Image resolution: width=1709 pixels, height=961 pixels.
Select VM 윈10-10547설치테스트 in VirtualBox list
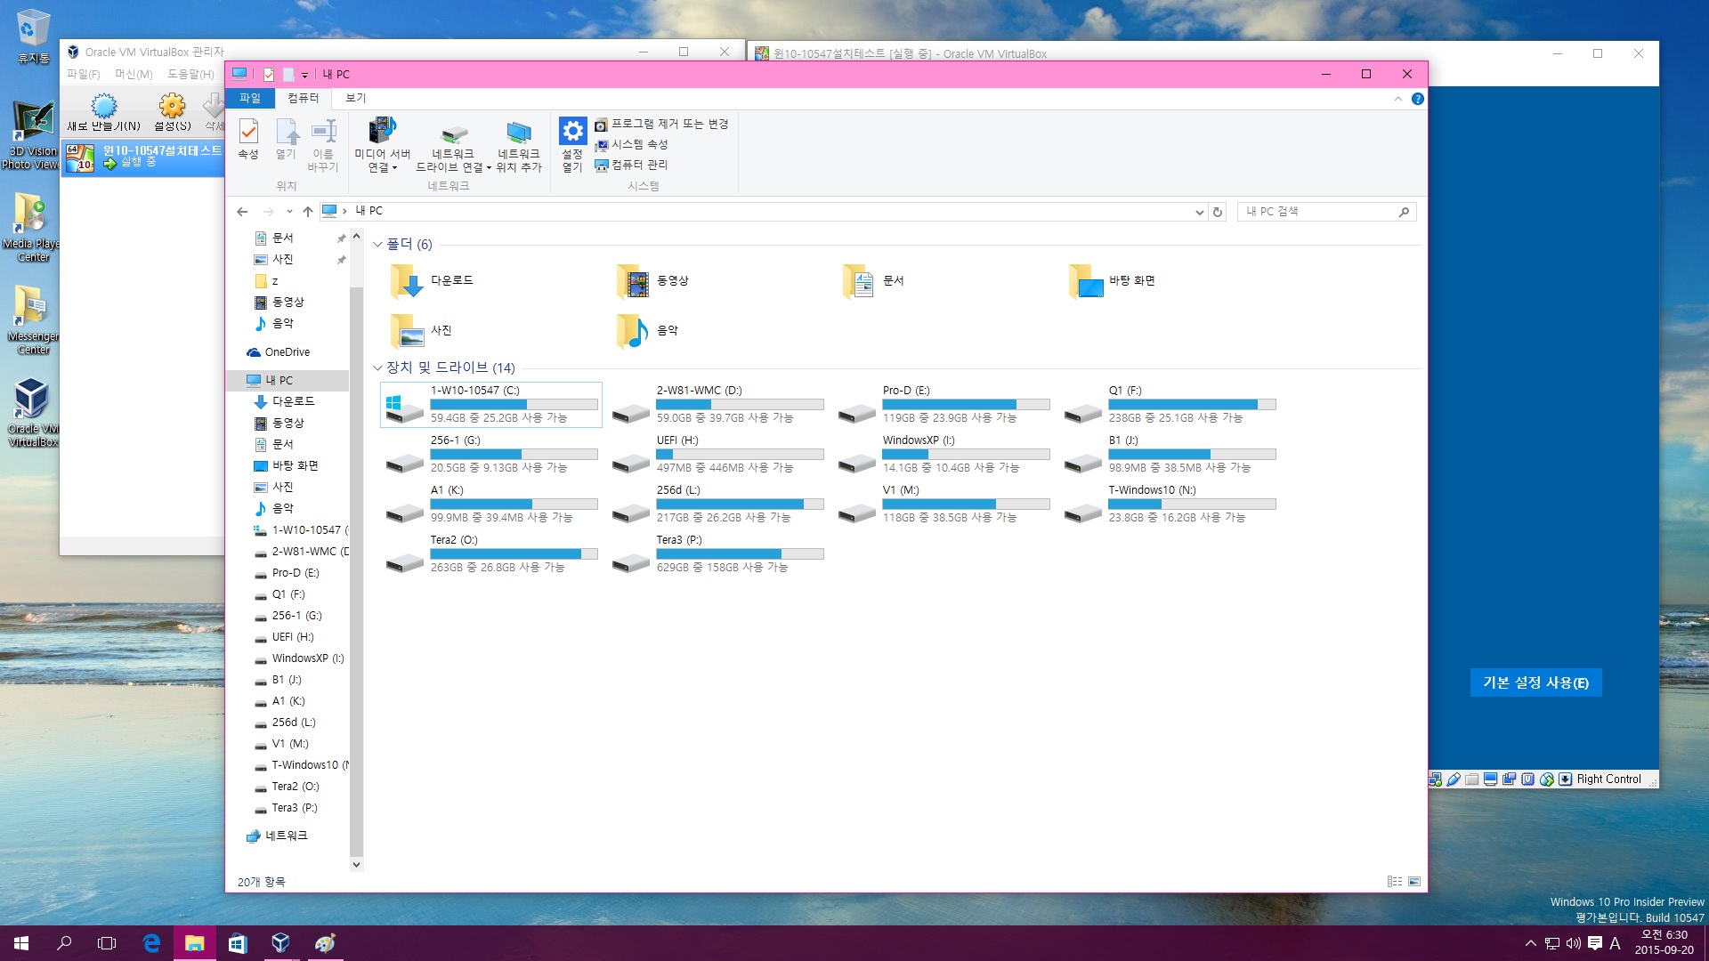pos(142,157)
